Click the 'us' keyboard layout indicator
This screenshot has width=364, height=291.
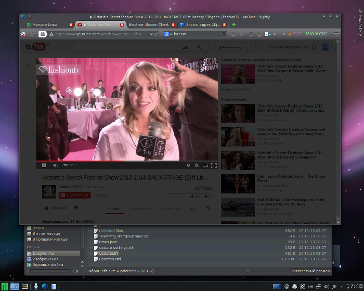pyautogui.click(x=310, y=286)
